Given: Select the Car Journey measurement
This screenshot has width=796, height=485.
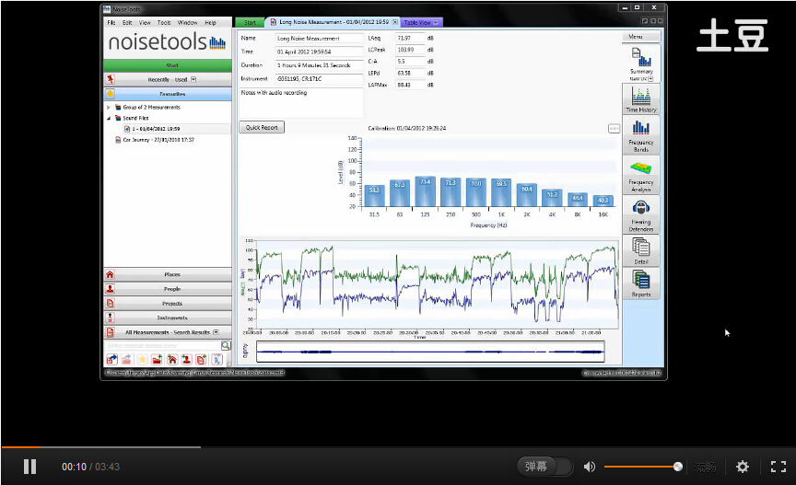Looking at the screenshot, I should [158, 140].
